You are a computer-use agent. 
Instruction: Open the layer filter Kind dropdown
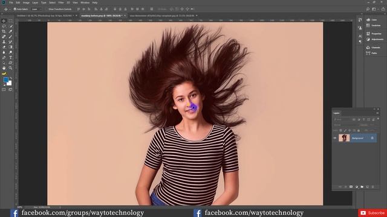(342, 119)
